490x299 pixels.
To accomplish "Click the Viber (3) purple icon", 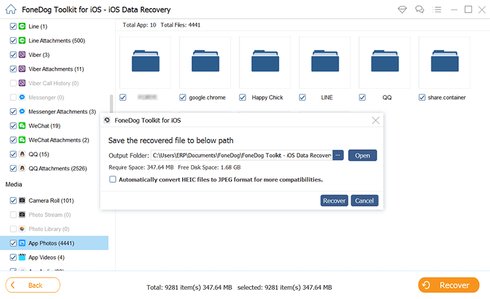I will tap(22, 54).
